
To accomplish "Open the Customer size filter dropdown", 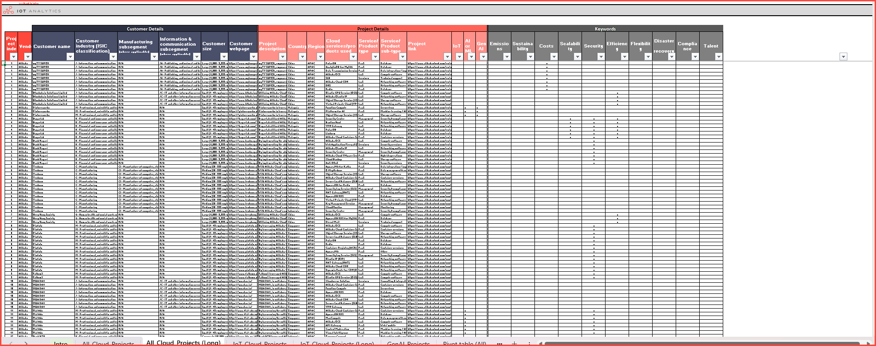I will (224, 57).
